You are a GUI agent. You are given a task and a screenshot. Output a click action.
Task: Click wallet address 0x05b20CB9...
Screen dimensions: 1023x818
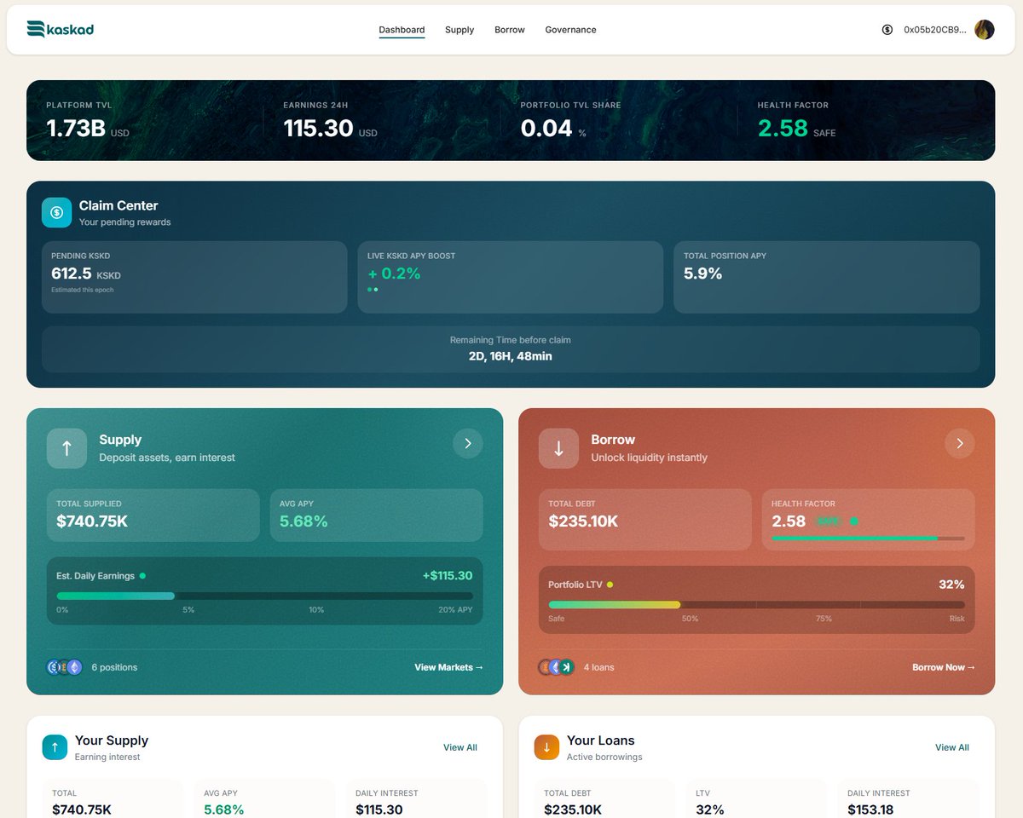coord(935,30)
